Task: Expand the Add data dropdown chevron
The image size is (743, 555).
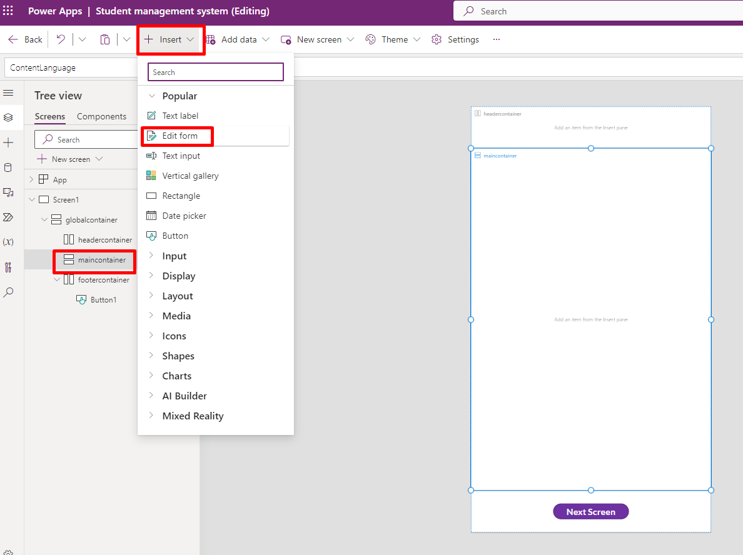Action: (x=265, y=40)
